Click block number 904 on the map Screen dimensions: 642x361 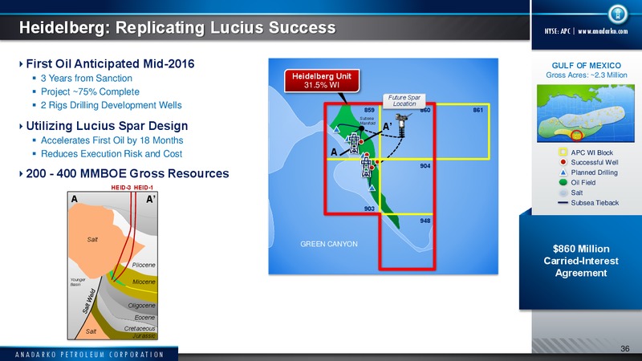click(425, 166)
